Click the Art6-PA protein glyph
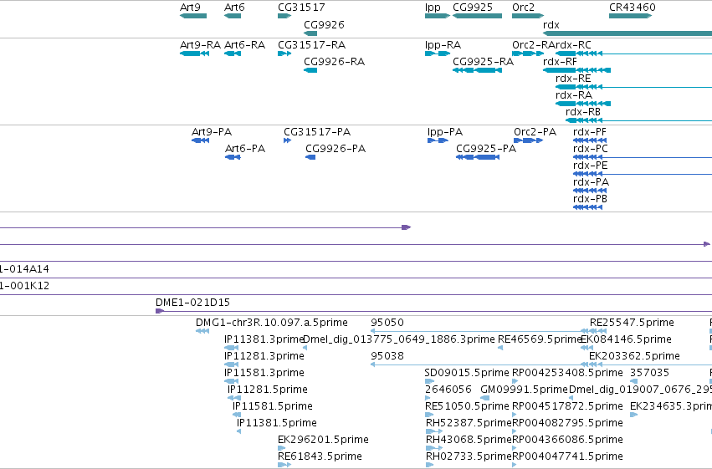 (233, 157)
